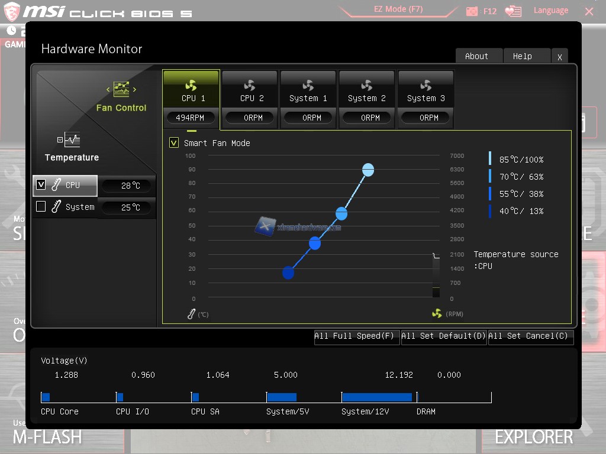This screenshot has height=454, width=606.
Task: Click right arrow beside Fan Control icon
Action: [135, 90]
